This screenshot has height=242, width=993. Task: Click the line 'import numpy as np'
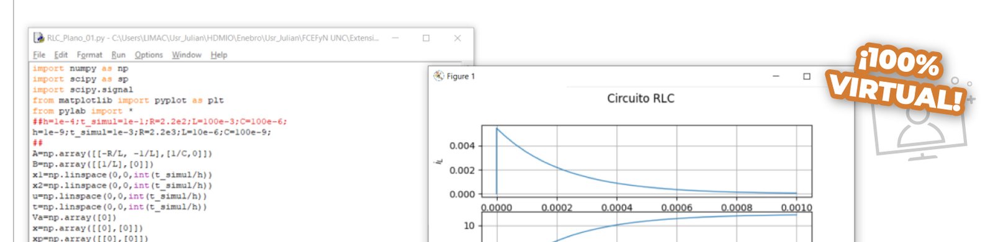point(80,68)
